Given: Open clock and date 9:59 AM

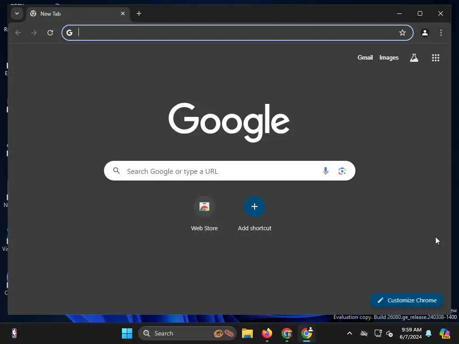Looking at the screenshot, I should (411, 333).
